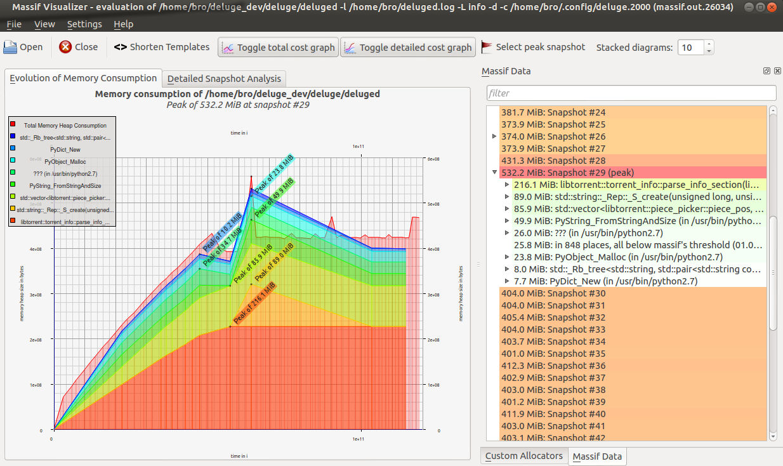Click the Open file icon

coord(11,47)
